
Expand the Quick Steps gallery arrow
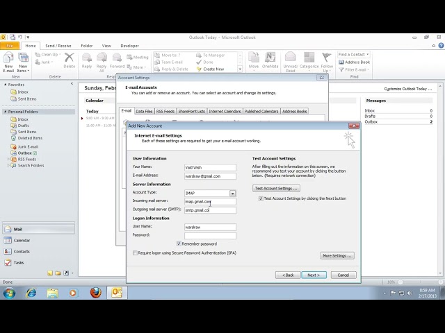pyautogui.click(x=240, y=69)
